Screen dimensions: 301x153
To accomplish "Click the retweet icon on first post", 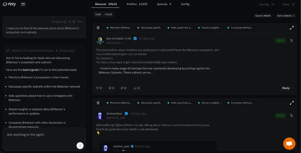I will point(122,88).
